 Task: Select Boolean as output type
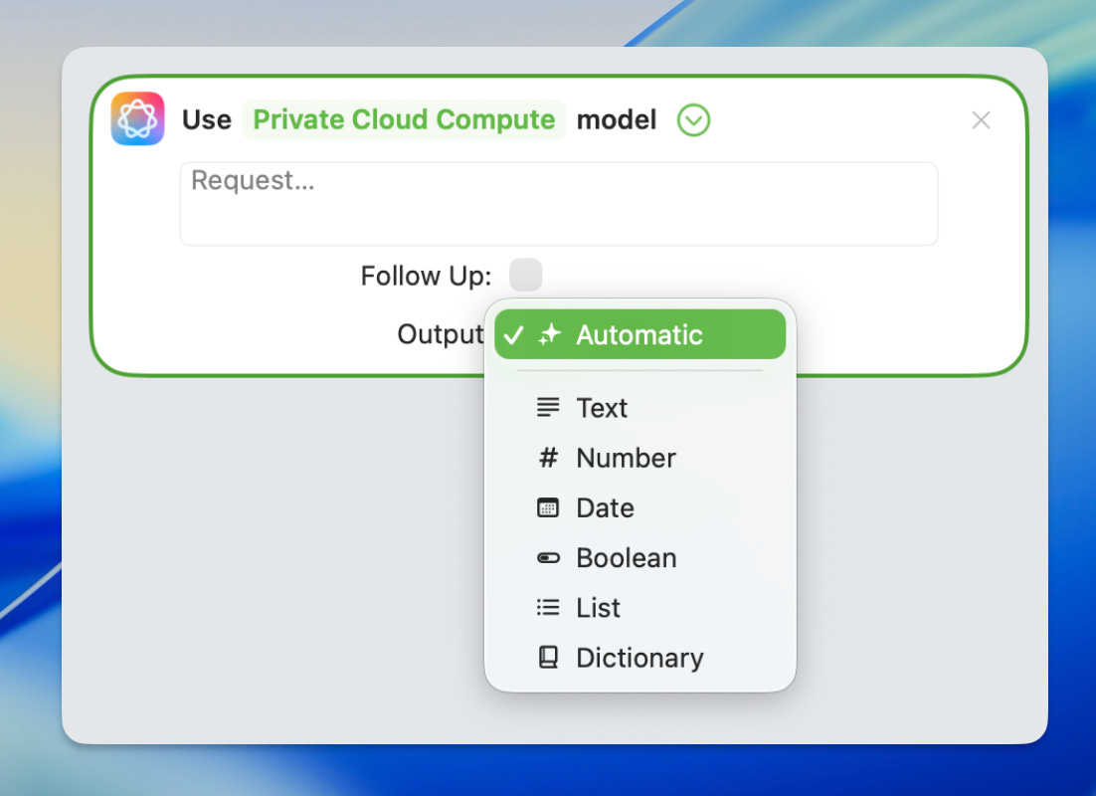[639, 558]
